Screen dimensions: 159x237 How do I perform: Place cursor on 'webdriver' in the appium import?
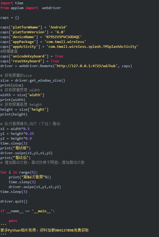pos(51,8)
